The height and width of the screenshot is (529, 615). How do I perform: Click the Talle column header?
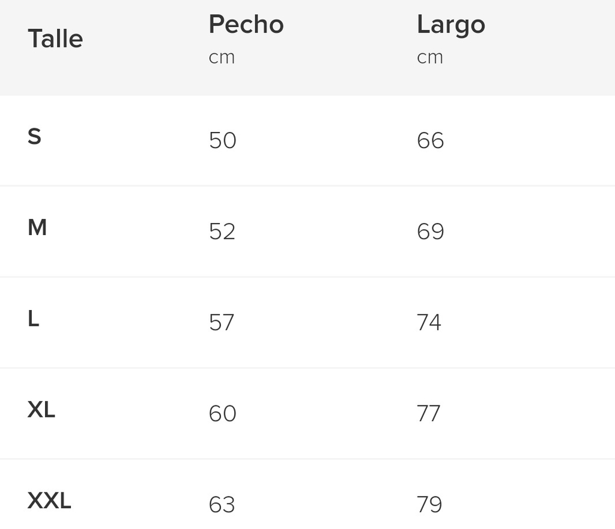click(x=55, y=39)
